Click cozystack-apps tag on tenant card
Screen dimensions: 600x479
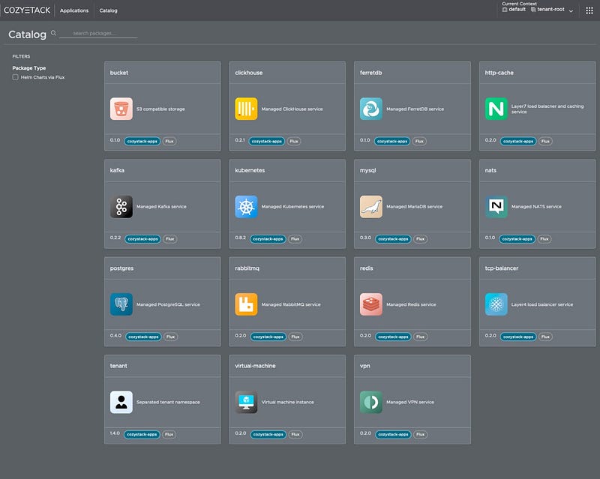[x=142, y=435]
